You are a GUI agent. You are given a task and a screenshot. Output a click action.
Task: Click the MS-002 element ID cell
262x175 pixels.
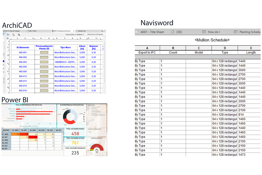click(x=23, y=57)
